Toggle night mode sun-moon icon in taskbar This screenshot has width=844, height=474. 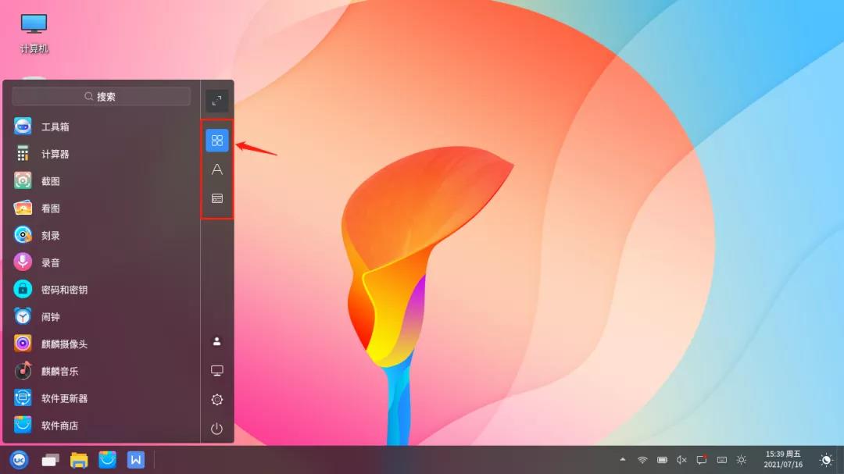coord(825,460)
